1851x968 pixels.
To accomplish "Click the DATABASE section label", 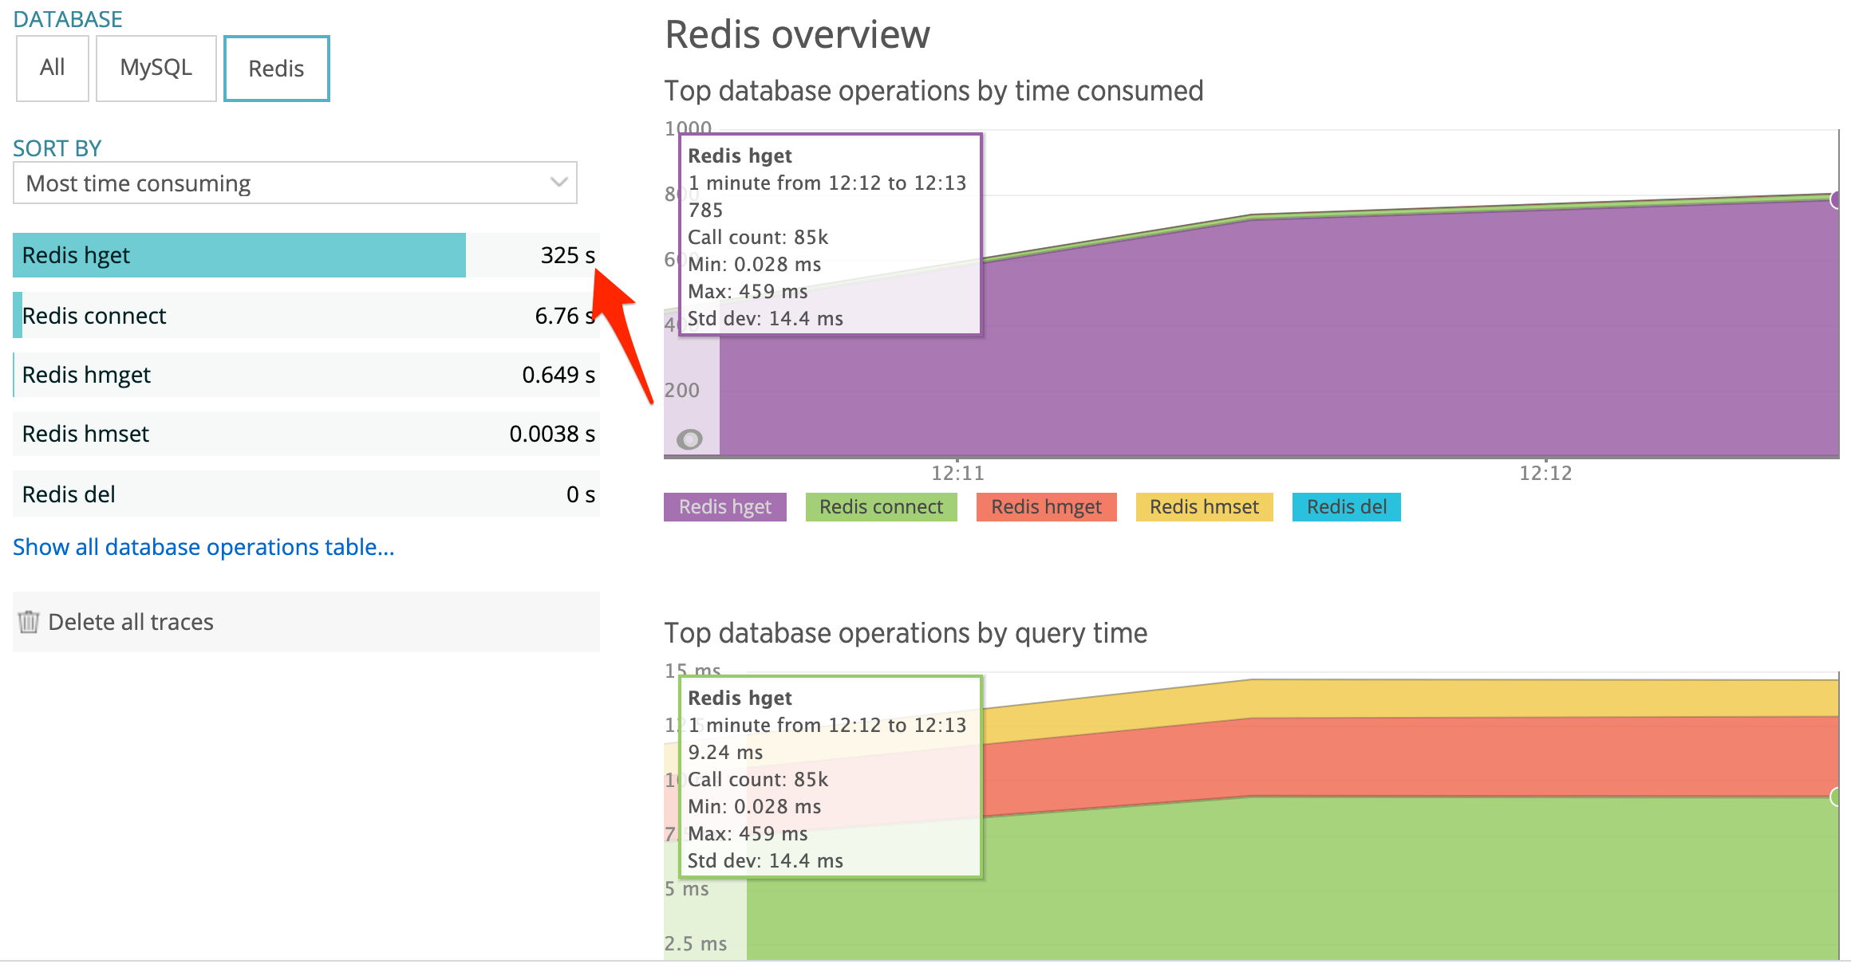I will click(x=68, y=19).
